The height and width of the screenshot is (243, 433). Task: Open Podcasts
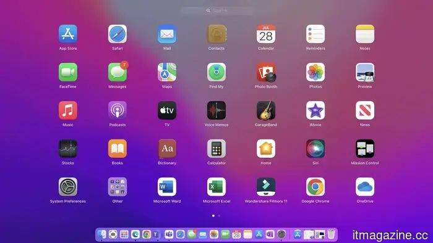[118, 110]
